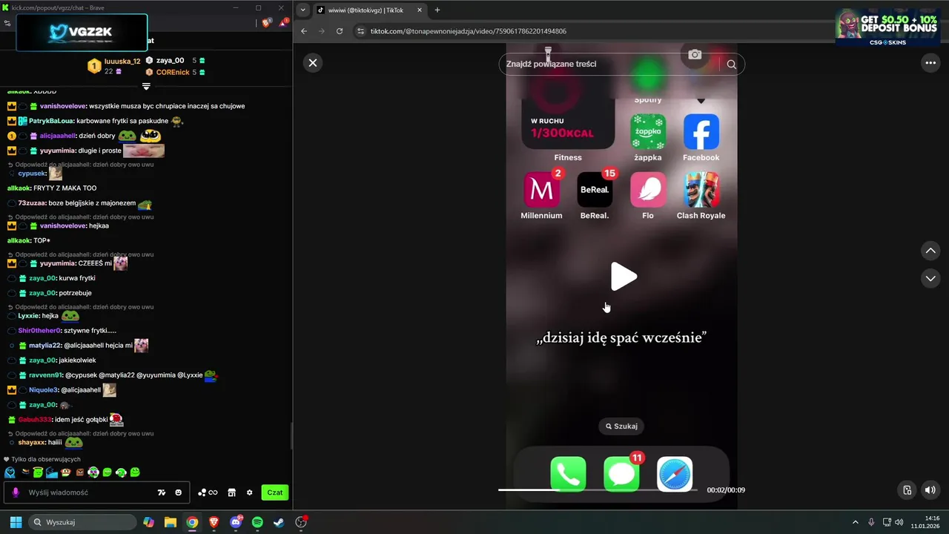Open chat settings gear icon

coord(250,492)
